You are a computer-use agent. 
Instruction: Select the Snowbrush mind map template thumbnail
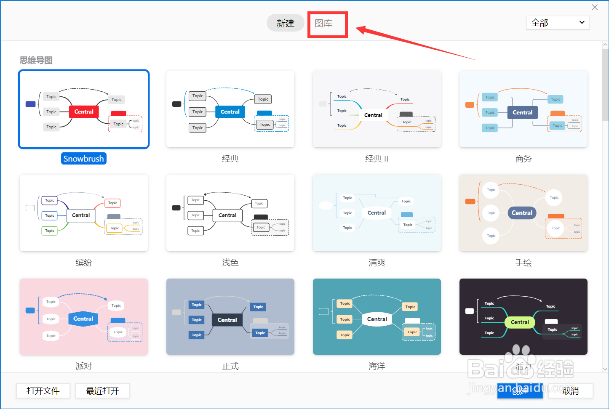click(84, 109)
